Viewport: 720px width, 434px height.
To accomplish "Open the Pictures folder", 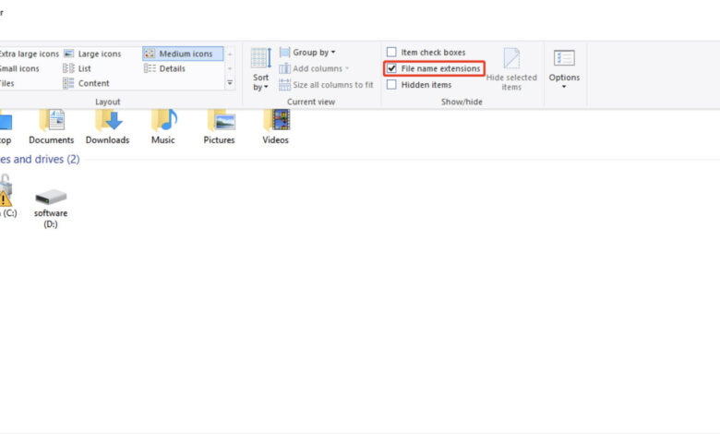I will pos(219,127).
